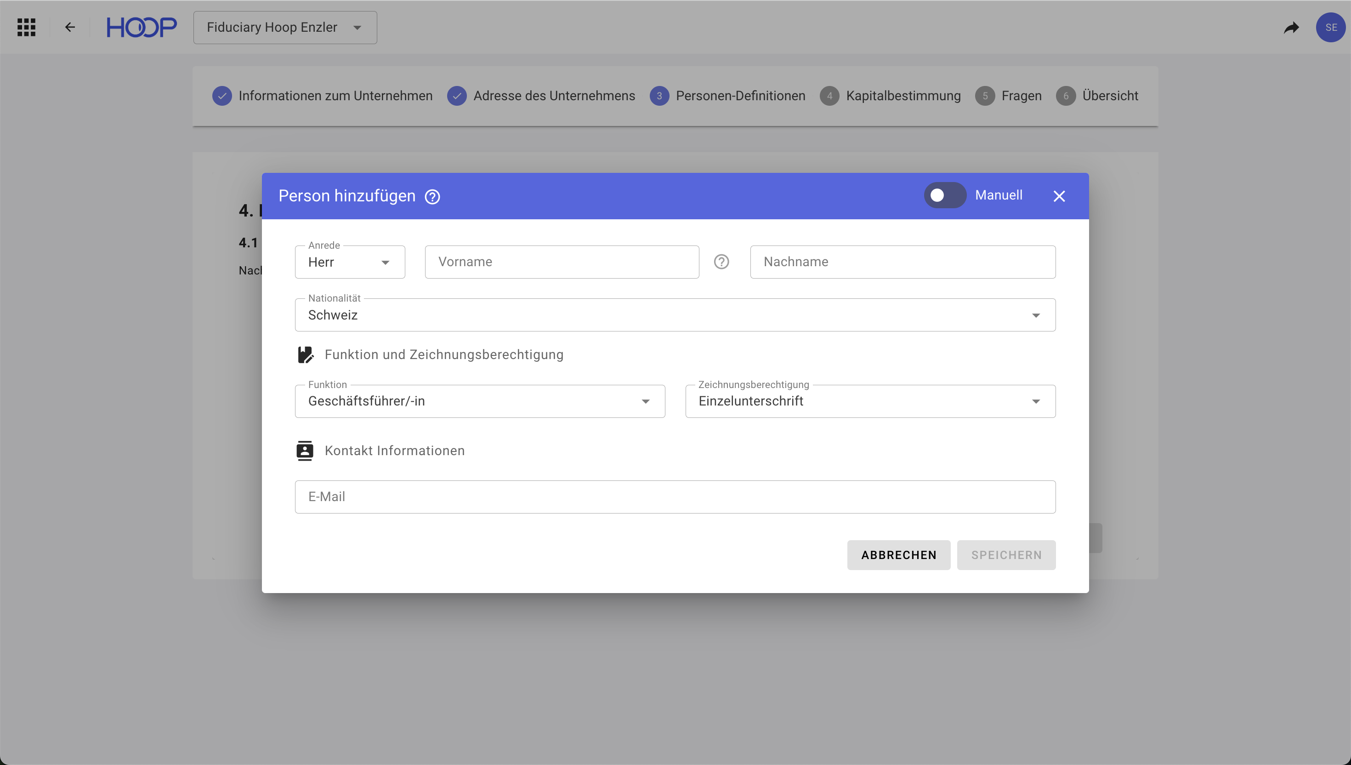Click the share arrow icon
This screenshot has width=1351, height=765.
point(1291,27)
